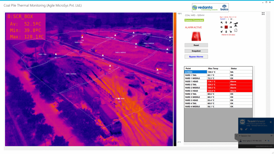Select the telescope zoom icon near the PTZ arrows
This screenshot has height=154, width=274.
(x=236, y=24)
